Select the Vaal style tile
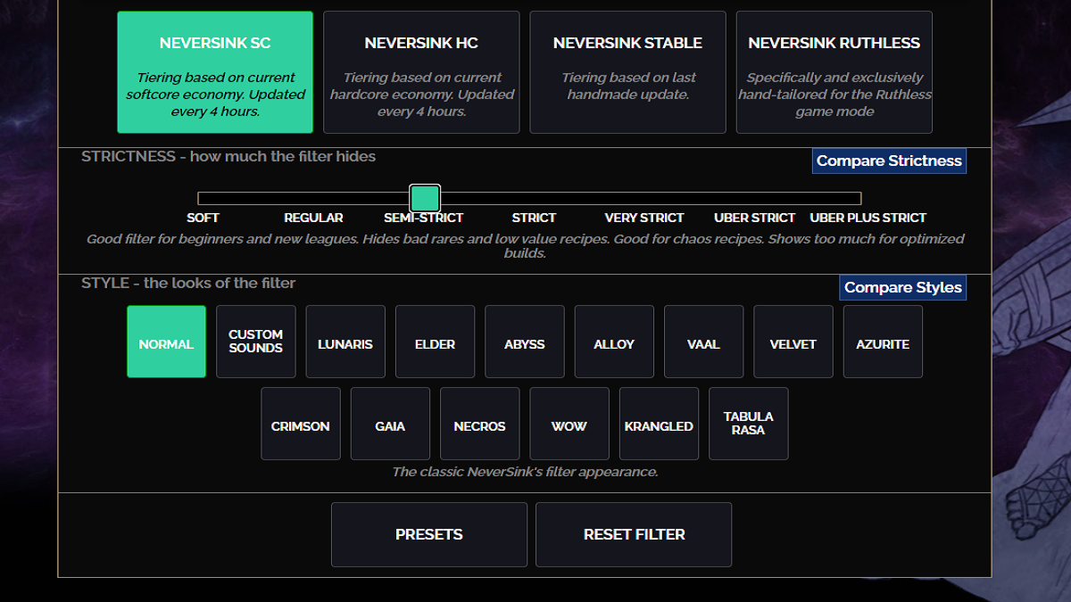Screen dimensions: 1071x602 pos(703,342)
